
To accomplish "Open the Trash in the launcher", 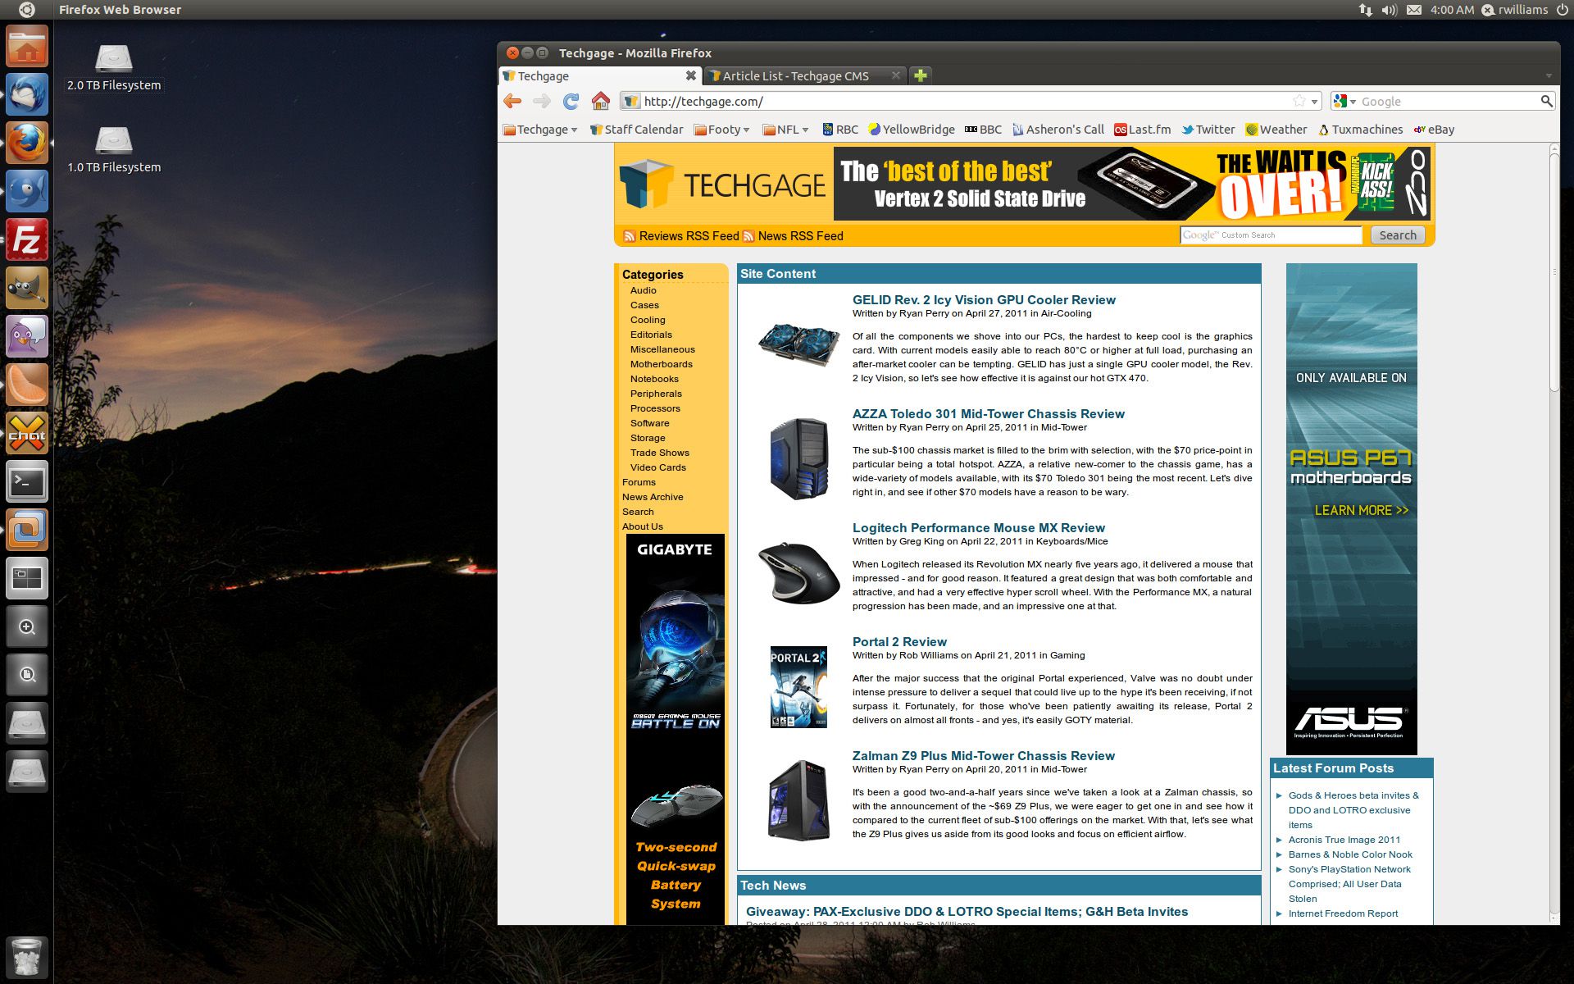I will (x=27, y=957).
